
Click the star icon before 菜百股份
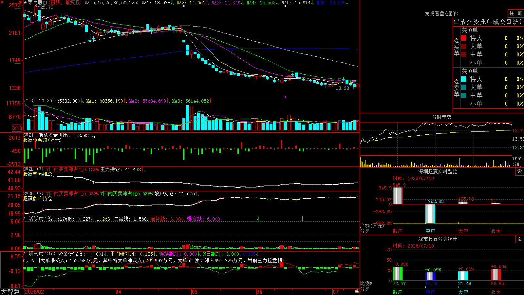(x=26, y=3)
